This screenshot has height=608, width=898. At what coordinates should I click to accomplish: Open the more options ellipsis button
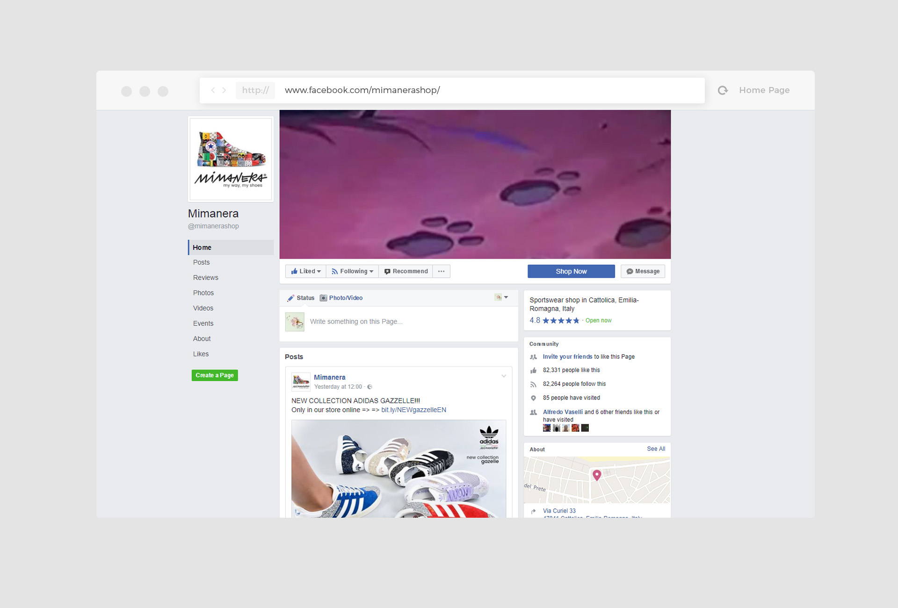pyautogui.click(x=441, y=271)
